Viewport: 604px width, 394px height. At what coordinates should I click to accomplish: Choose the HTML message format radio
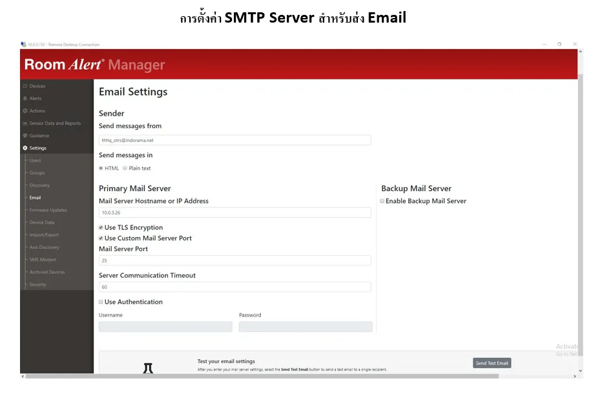pyautogui.click(x=101, y=168)
